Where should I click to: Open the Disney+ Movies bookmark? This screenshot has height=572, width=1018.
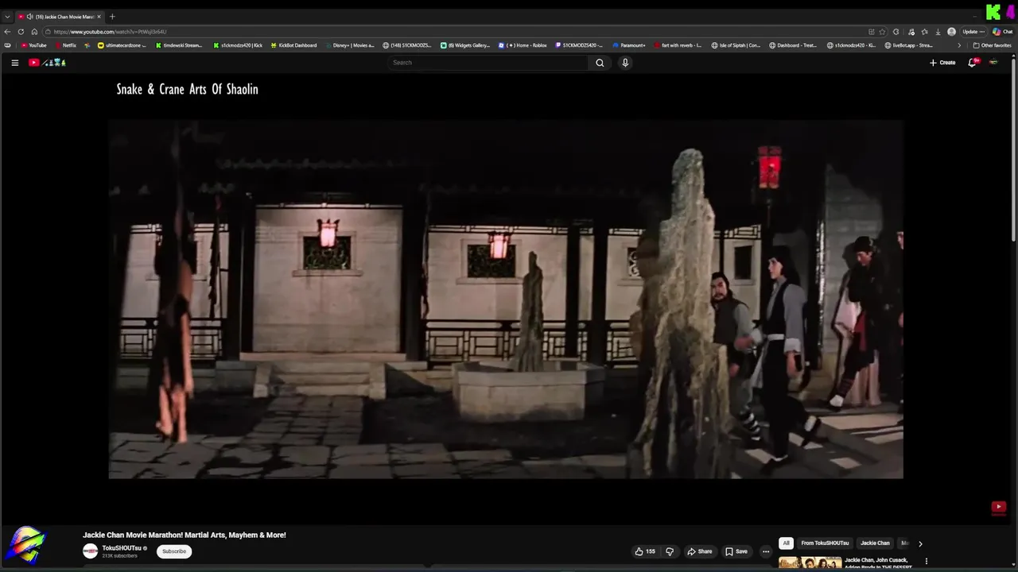[349, 45]
